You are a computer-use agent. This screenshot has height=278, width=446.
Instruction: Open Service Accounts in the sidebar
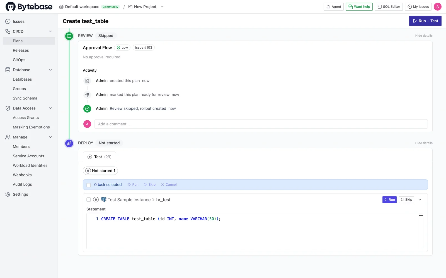coord(29,156)
